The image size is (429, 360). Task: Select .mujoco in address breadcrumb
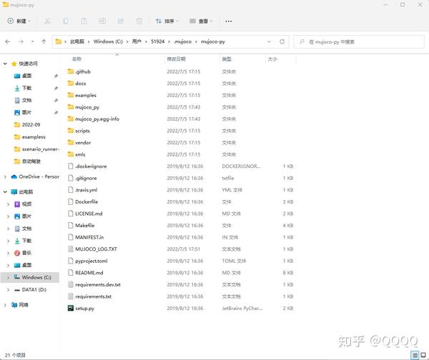183,41
